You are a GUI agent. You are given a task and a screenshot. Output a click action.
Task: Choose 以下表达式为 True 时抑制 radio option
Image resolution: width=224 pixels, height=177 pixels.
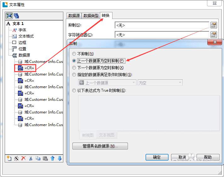click(74, 90)
